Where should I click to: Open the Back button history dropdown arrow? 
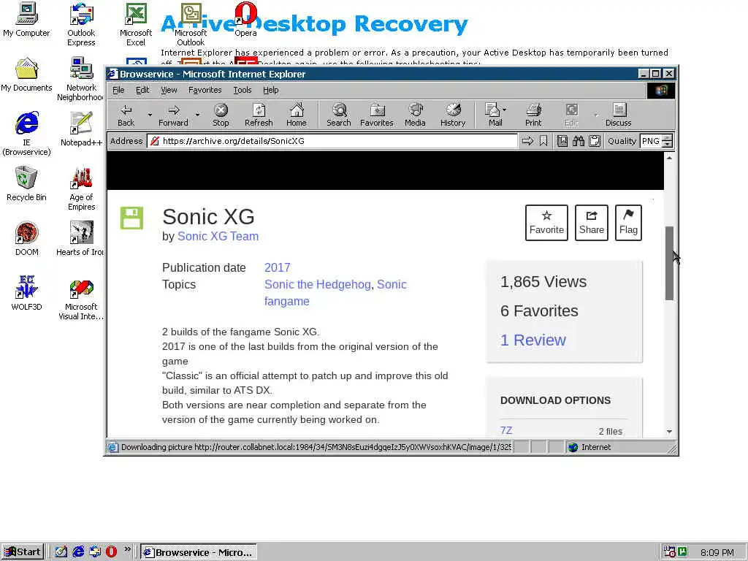pyautogui.click(x=150, y=115)
